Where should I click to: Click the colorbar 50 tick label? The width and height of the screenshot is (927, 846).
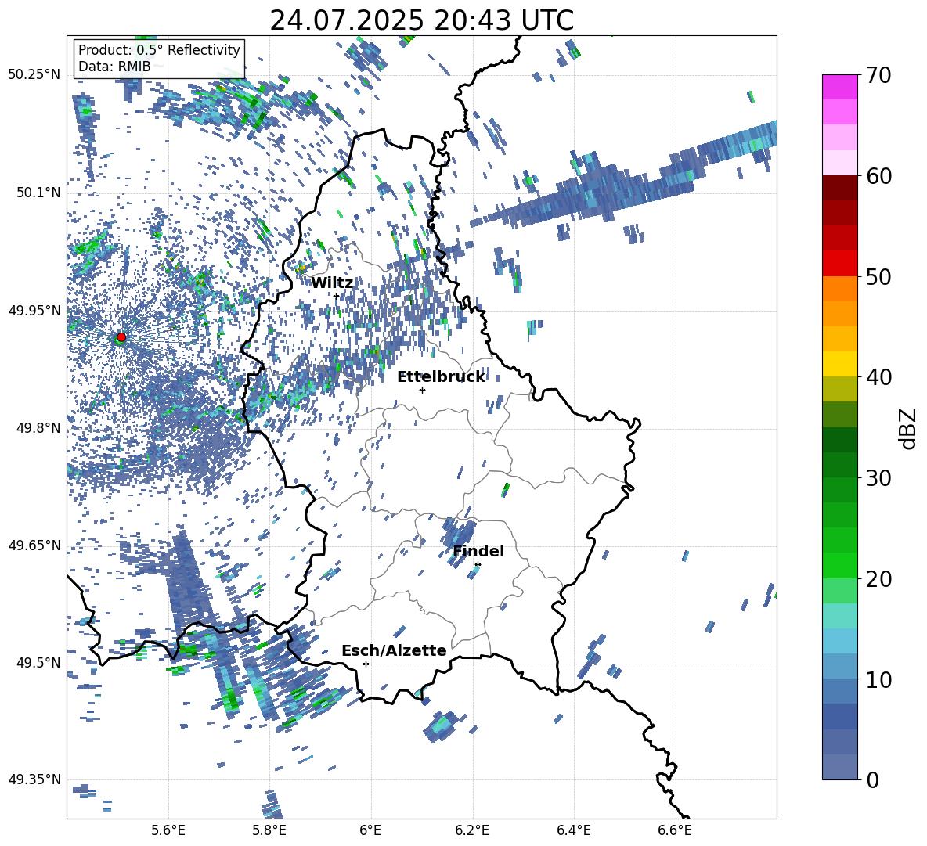coord(878,277)
